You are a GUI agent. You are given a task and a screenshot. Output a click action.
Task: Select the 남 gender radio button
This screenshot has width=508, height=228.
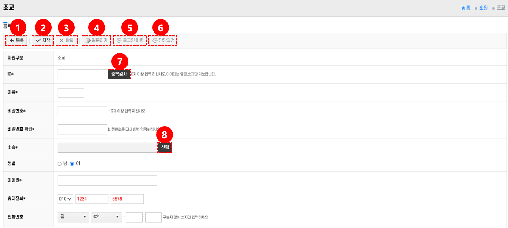pyautogui.click(x=59, y=164)
